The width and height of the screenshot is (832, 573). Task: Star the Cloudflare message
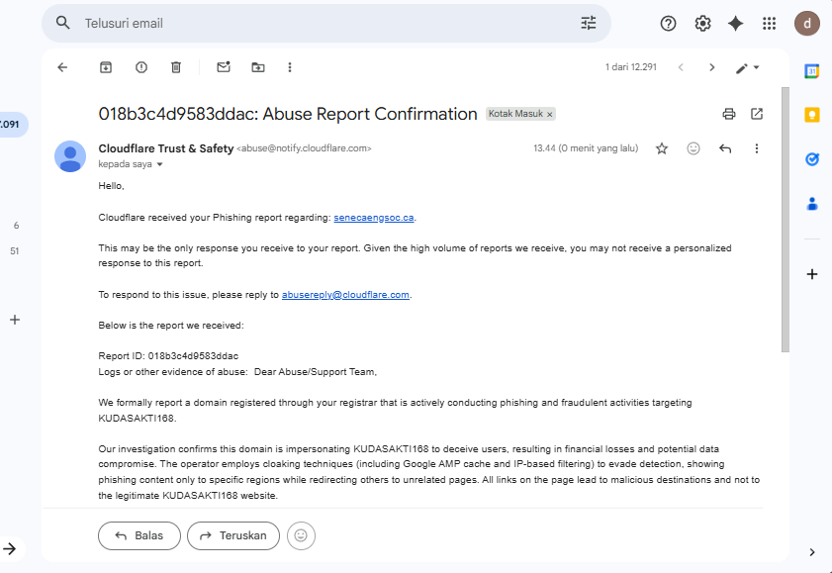coord(662,148)
